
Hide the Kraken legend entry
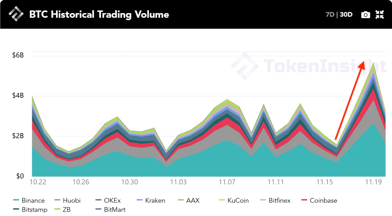(x=151, y=200)
